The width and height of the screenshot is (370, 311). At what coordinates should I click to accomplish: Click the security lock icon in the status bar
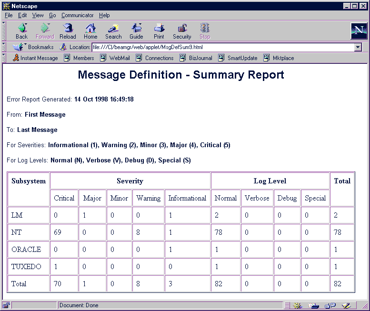pyautogui.click(x=6, y=305)
